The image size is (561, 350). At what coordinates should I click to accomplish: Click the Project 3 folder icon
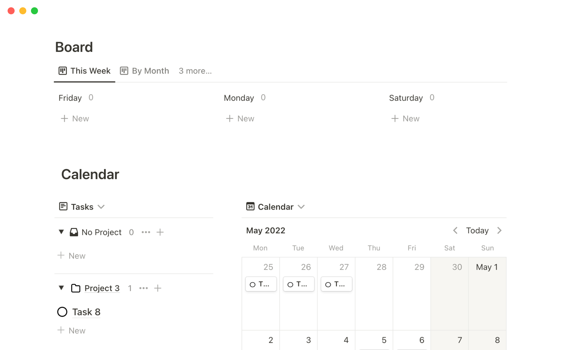[x=76, y=288]
